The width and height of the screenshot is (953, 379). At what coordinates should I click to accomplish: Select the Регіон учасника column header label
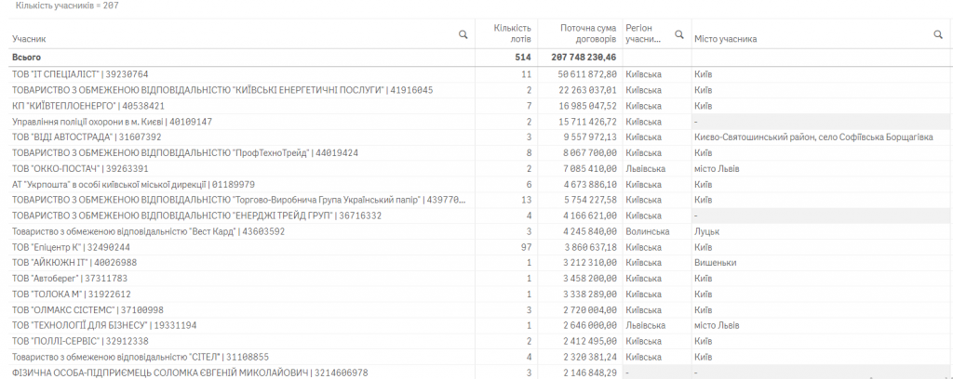pyautogui.click(x=643, y=33)
